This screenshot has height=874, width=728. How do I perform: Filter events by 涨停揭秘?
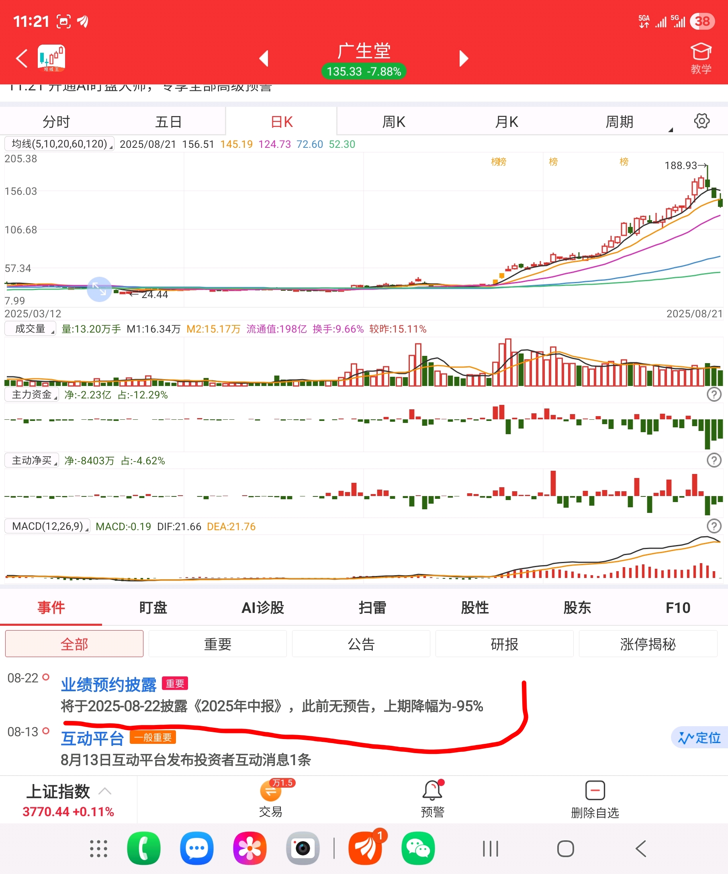tap(648, 644)
